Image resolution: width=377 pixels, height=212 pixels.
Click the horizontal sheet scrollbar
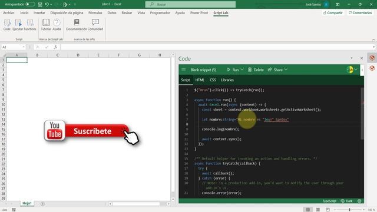[136, 204]
